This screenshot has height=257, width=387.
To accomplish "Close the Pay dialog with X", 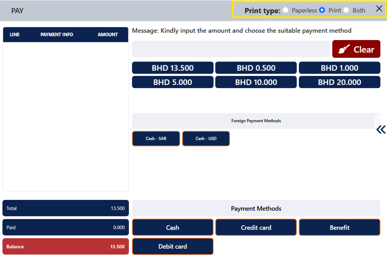I will click(379, 9).
